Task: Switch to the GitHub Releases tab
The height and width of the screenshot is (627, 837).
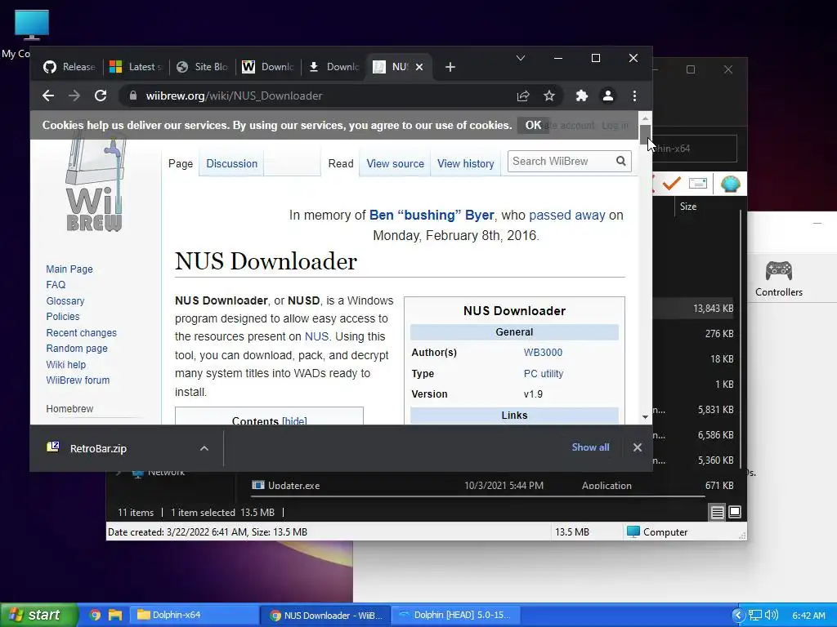Action: coord(69,67)
